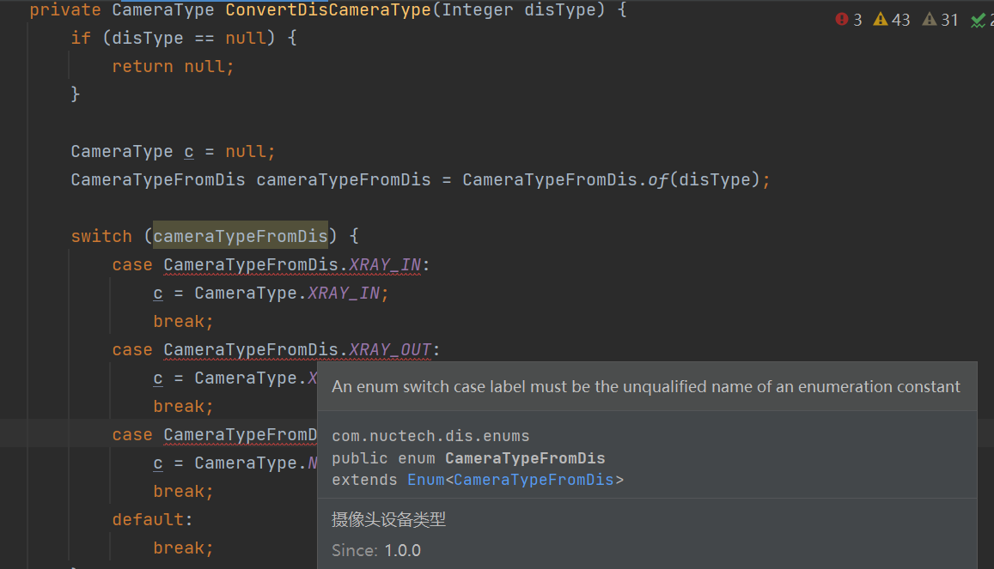Click the switch keyword
The image size is (994, 569).
click(101, 235)
